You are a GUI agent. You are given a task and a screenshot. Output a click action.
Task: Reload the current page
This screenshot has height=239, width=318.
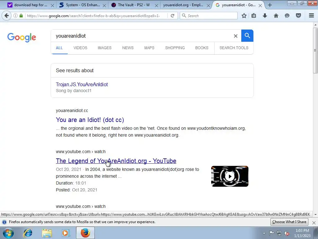(172, 16)
